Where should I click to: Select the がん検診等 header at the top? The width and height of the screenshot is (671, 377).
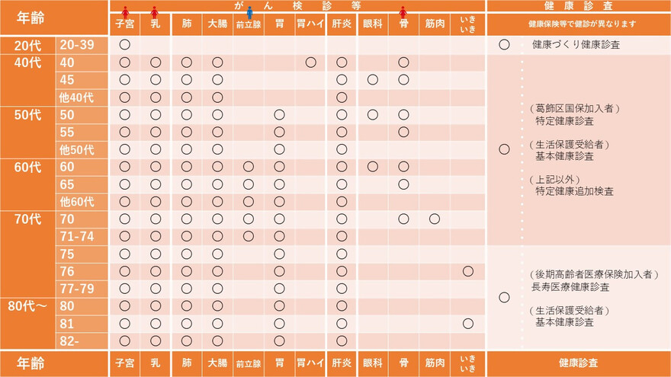pyautogui.click(x=297, y=5)
